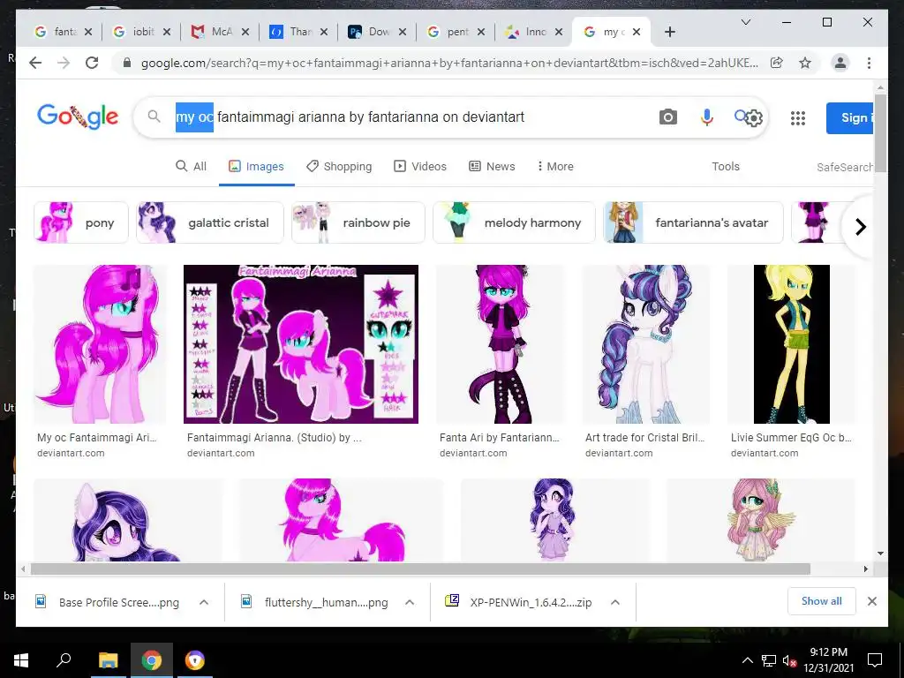The width and height of the screenshot is (904, 678).
Task: Filter by the galattic cristal chip
Action: click(x=210, y=222)
